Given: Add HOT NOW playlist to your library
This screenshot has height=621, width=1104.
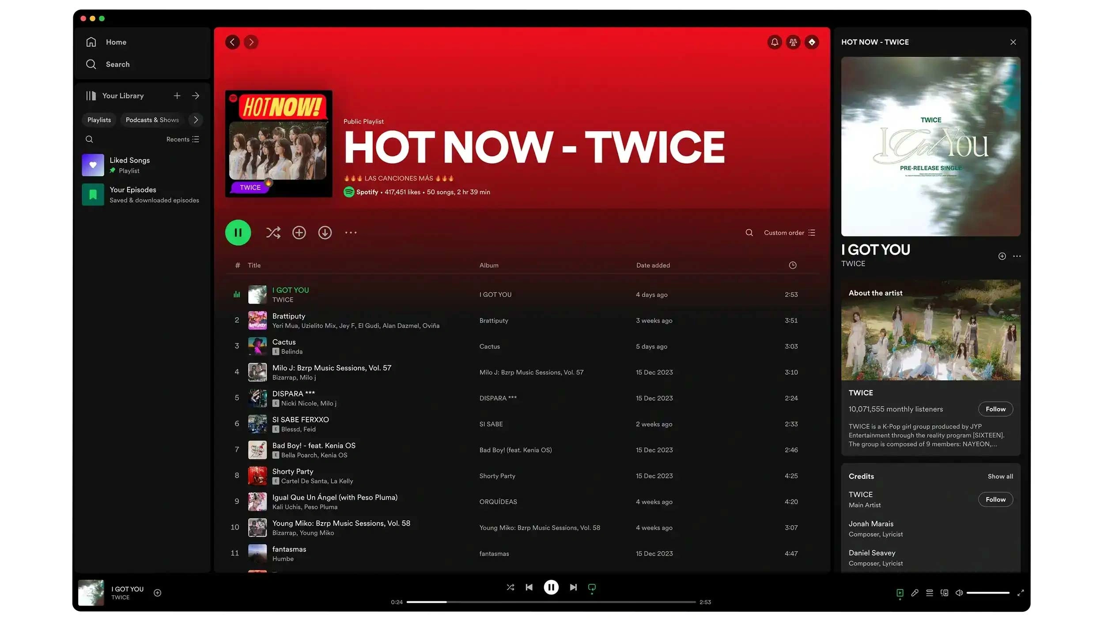Looking at the screenshot, I should point(299,232).
